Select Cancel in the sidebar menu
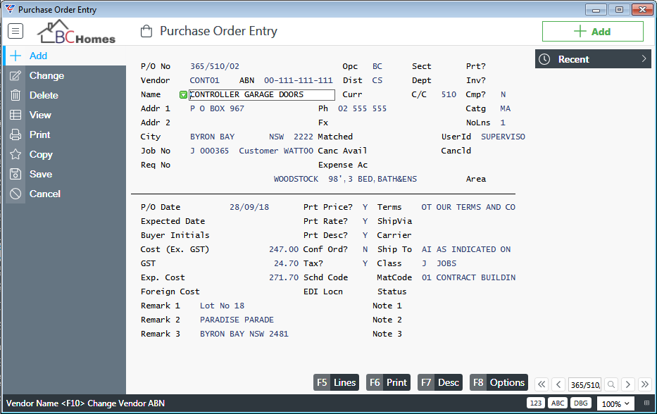 (65, 194)
